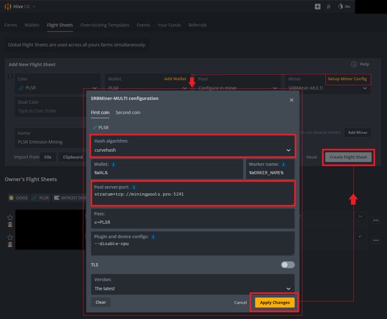Click the Reset link
This screenshot has width=387, height=319.
click(311, 157)
